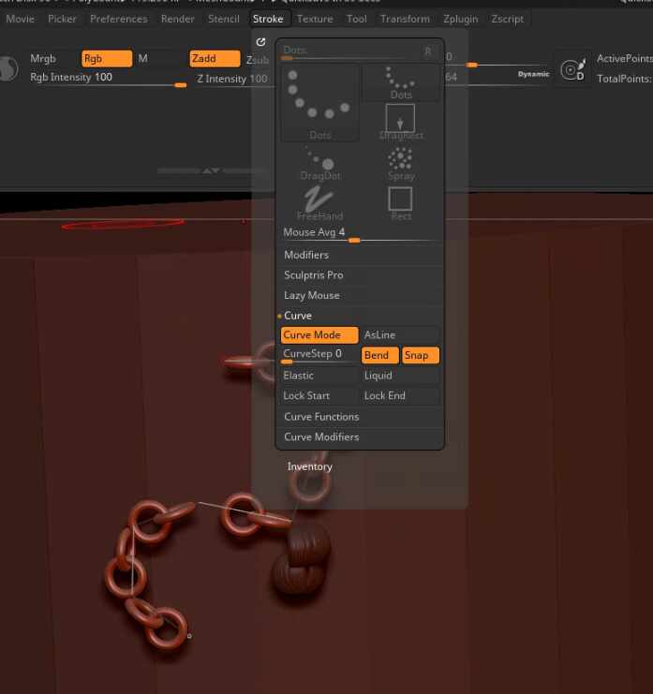Enable Zsub mode

[x=258, y=60]
